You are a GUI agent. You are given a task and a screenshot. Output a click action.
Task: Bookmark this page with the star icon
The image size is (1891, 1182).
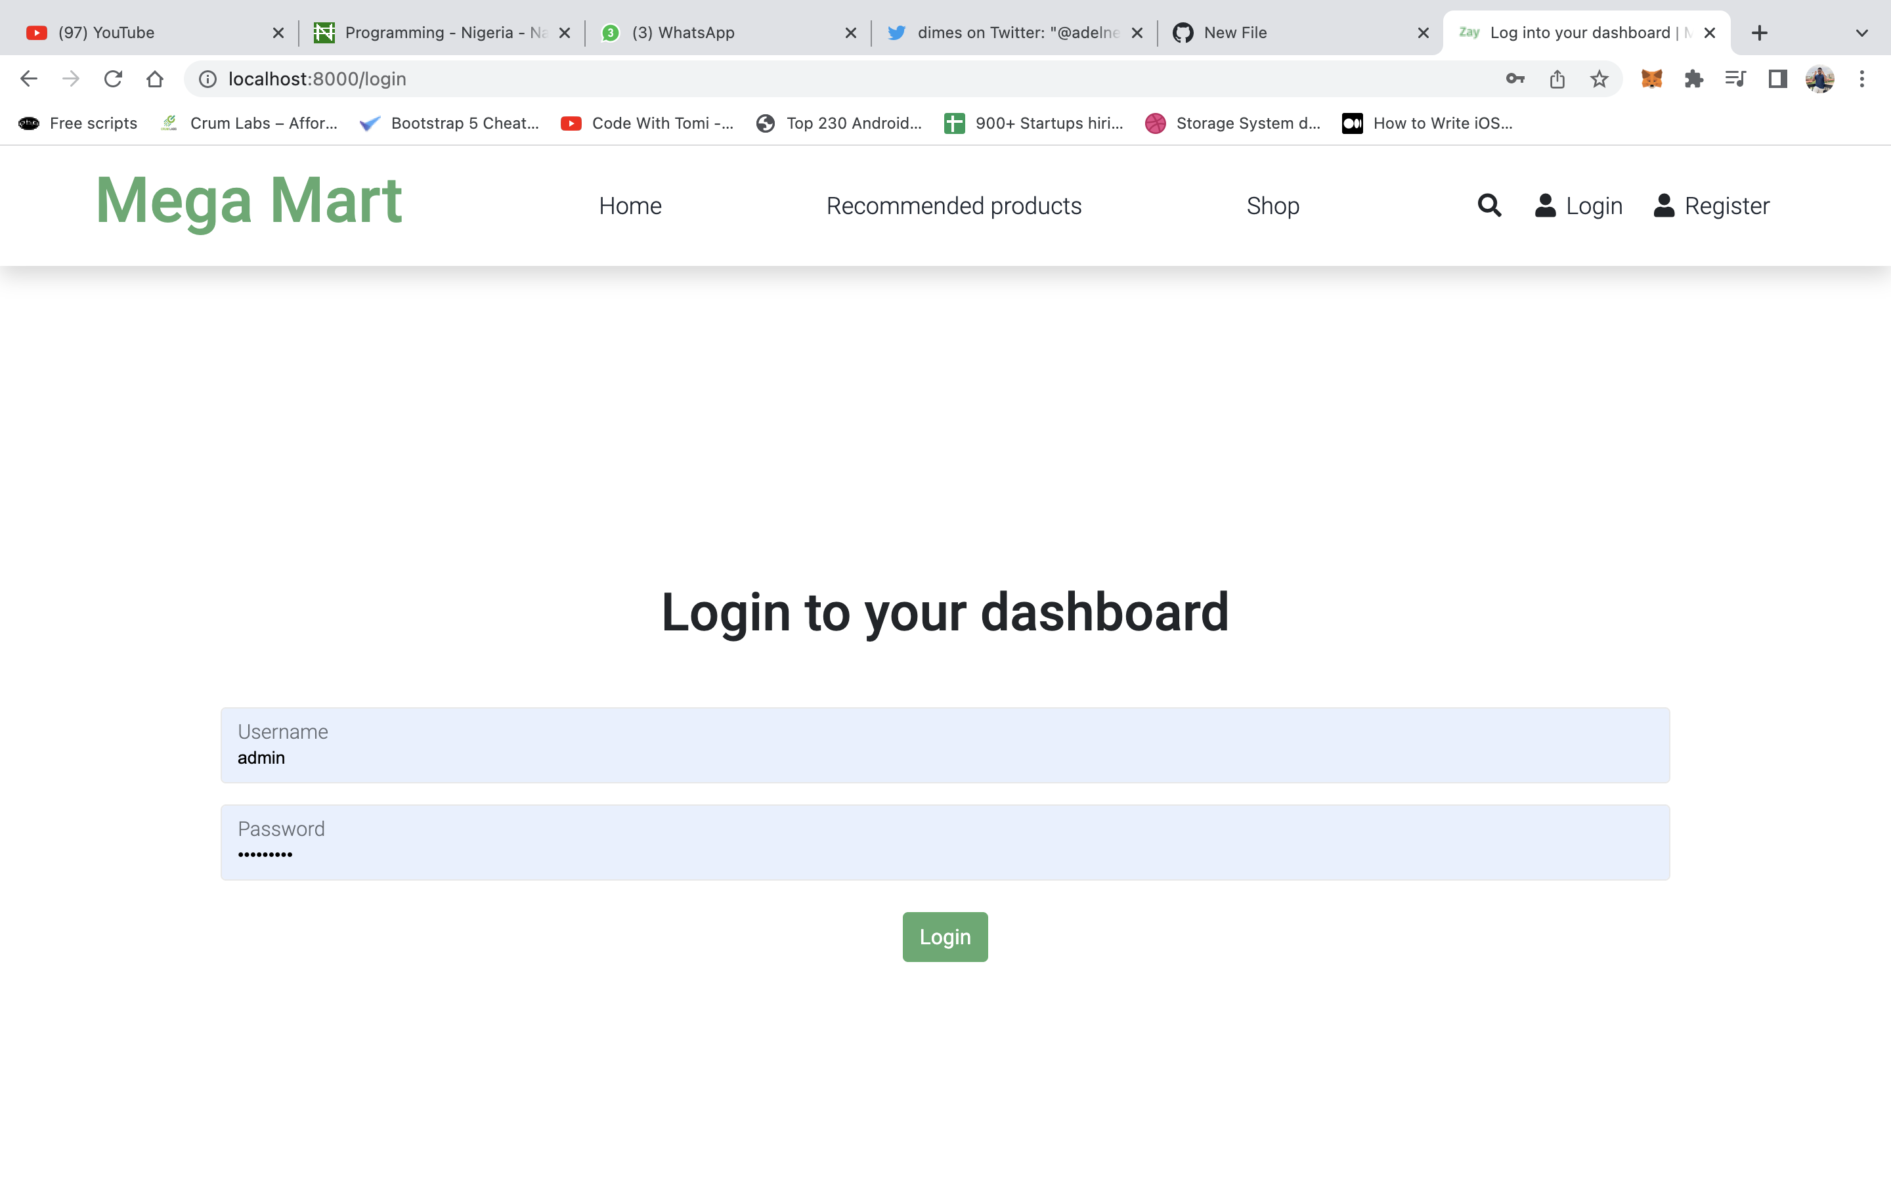click(x=1598, y=78)
